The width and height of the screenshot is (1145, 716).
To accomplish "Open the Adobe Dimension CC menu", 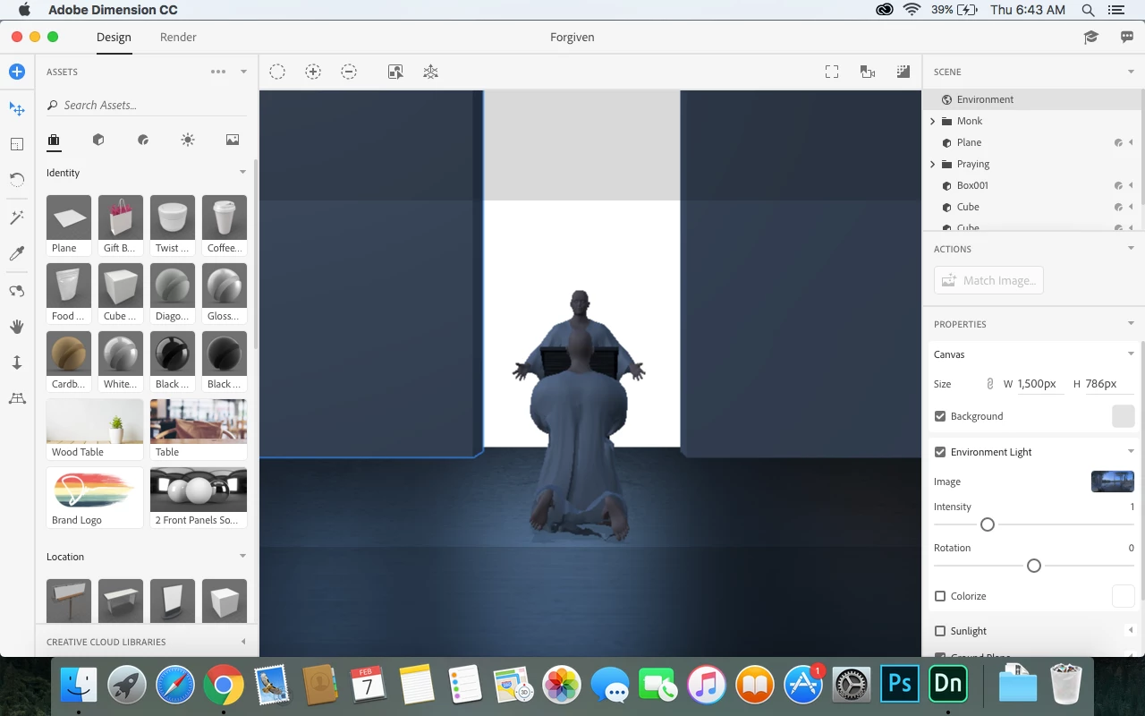I will pyautogui.click(x=113, y=10).
